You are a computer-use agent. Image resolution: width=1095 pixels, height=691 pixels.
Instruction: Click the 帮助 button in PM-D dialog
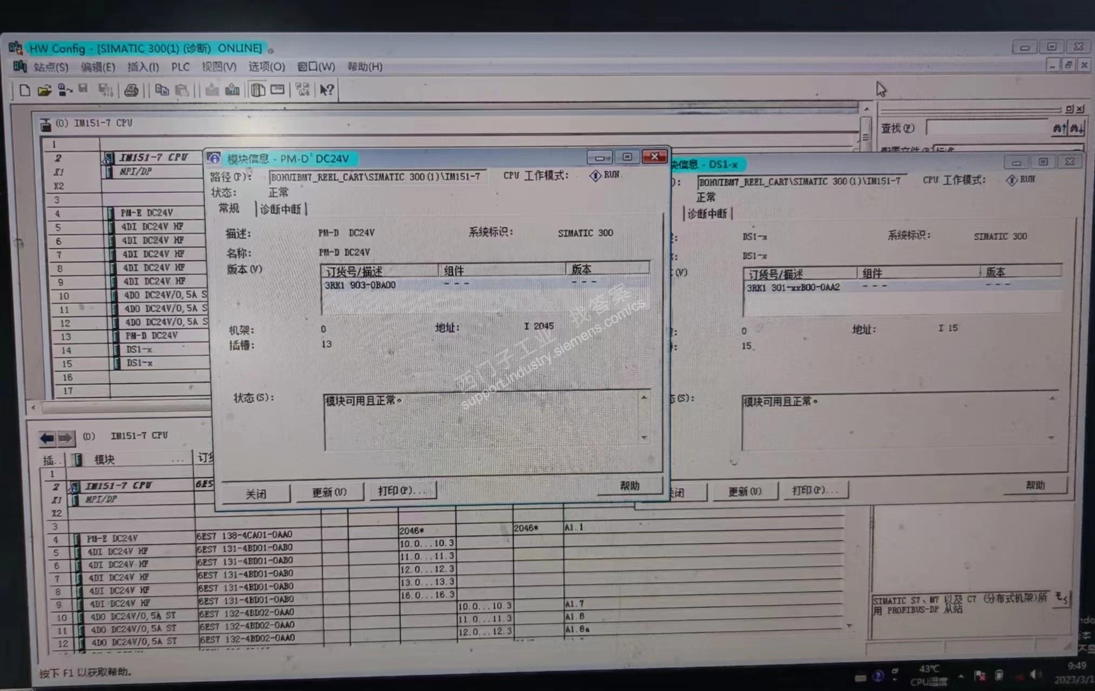[629, 486]
